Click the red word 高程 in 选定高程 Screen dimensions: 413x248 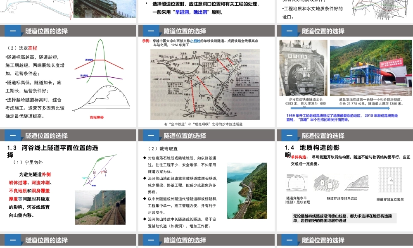[33, 48]
